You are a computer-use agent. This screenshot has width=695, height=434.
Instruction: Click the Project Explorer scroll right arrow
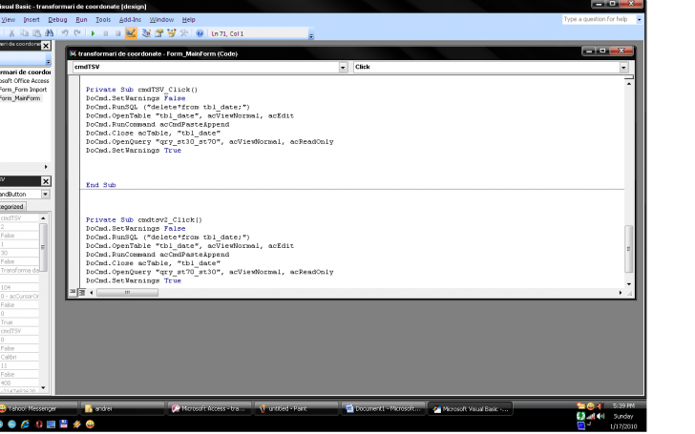(x=46, y=167)
